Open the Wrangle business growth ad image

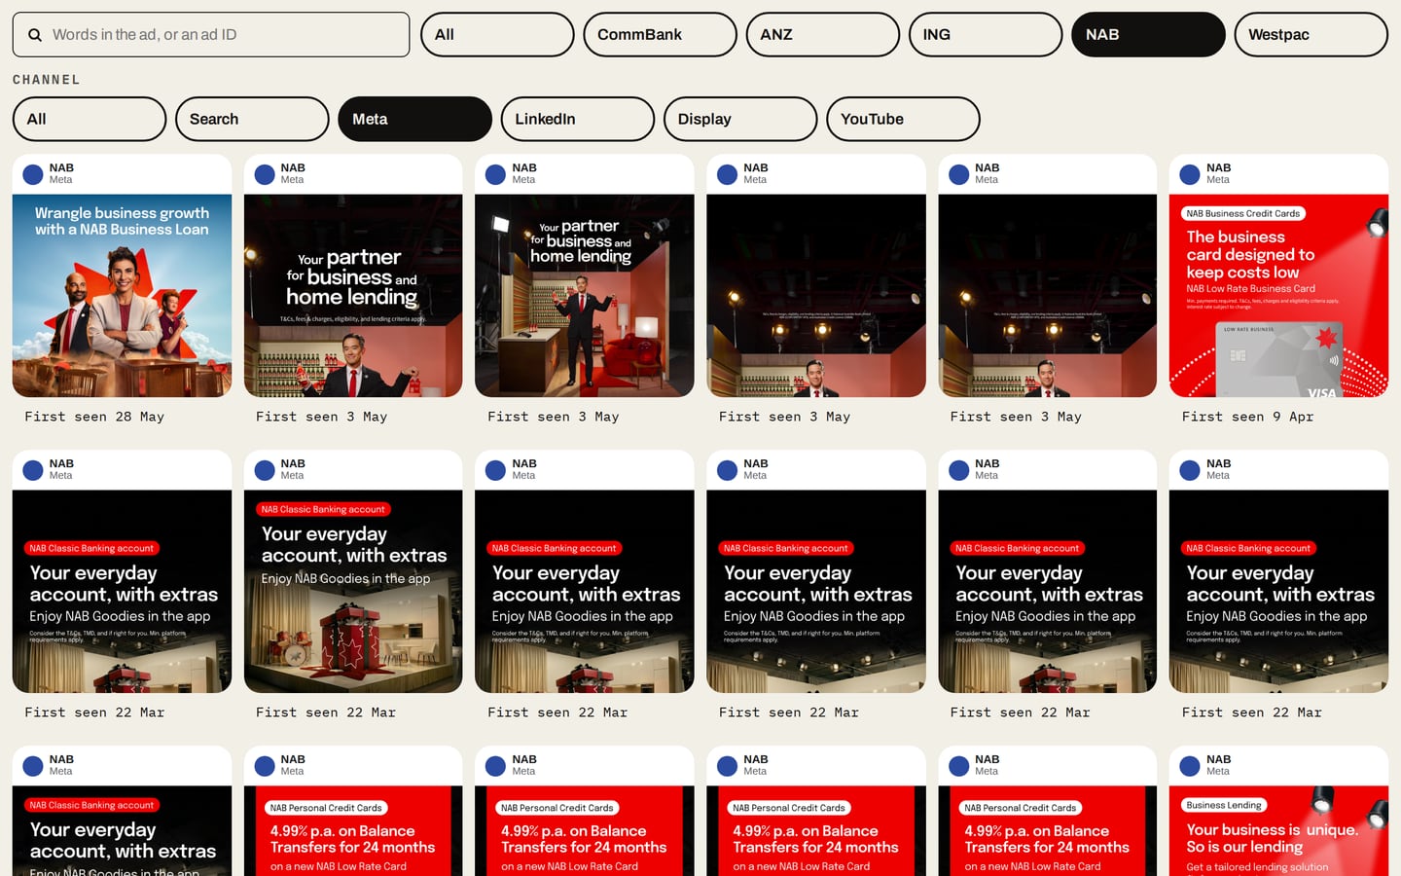click(x=123, y=296)
